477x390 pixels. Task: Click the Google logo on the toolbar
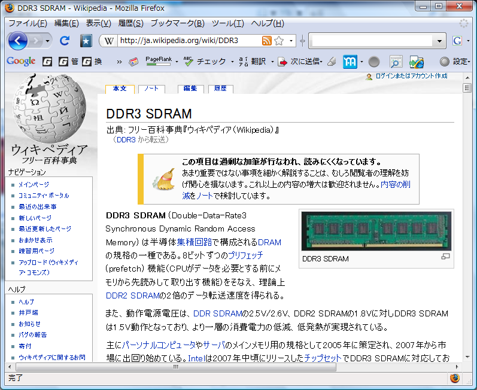click(21, 62)
